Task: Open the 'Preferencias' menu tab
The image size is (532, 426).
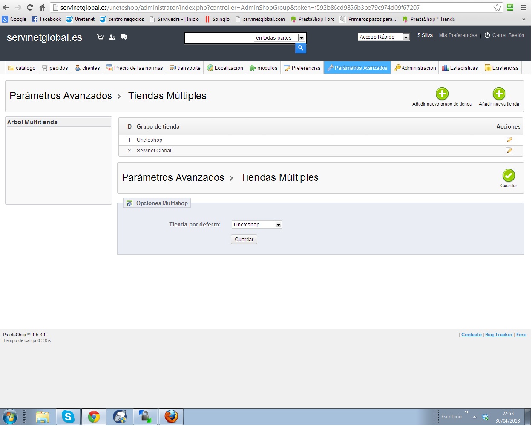Action: (x=302, y=68)
